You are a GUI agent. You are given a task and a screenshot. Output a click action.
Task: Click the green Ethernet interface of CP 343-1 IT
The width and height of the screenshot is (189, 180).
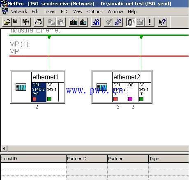point(141,99)
